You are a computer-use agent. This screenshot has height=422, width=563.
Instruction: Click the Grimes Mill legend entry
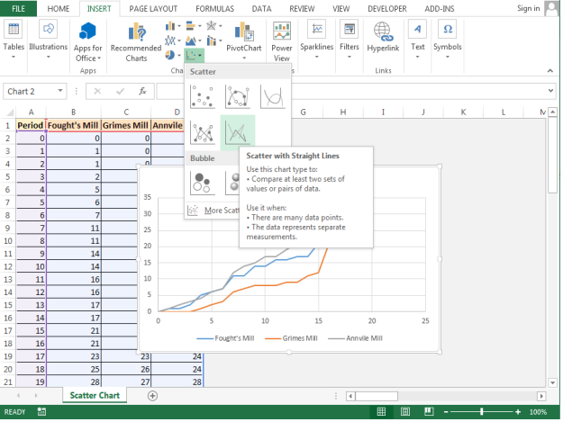[x=291, y=338]
